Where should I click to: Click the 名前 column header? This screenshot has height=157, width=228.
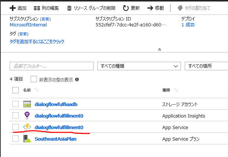(27, 90)
